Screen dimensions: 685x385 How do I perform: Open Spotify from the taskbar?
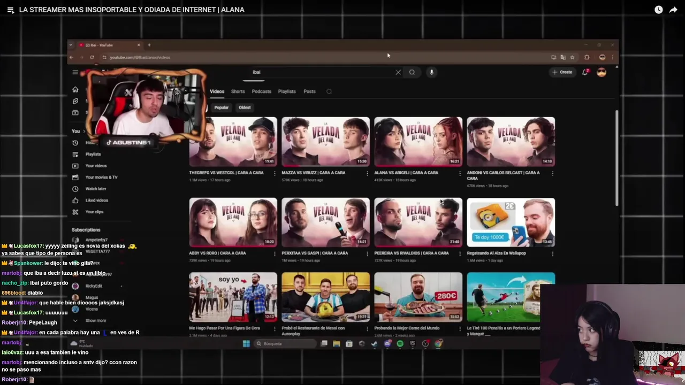pyautogui.click(x=400, y=344)
